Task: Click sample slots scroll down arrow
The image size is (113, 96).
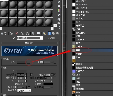Action: 55,25
